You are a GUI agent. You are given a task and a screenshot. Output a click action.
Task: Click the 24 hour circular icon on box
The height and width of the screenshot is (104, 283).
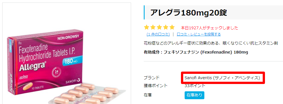(56, 72)
